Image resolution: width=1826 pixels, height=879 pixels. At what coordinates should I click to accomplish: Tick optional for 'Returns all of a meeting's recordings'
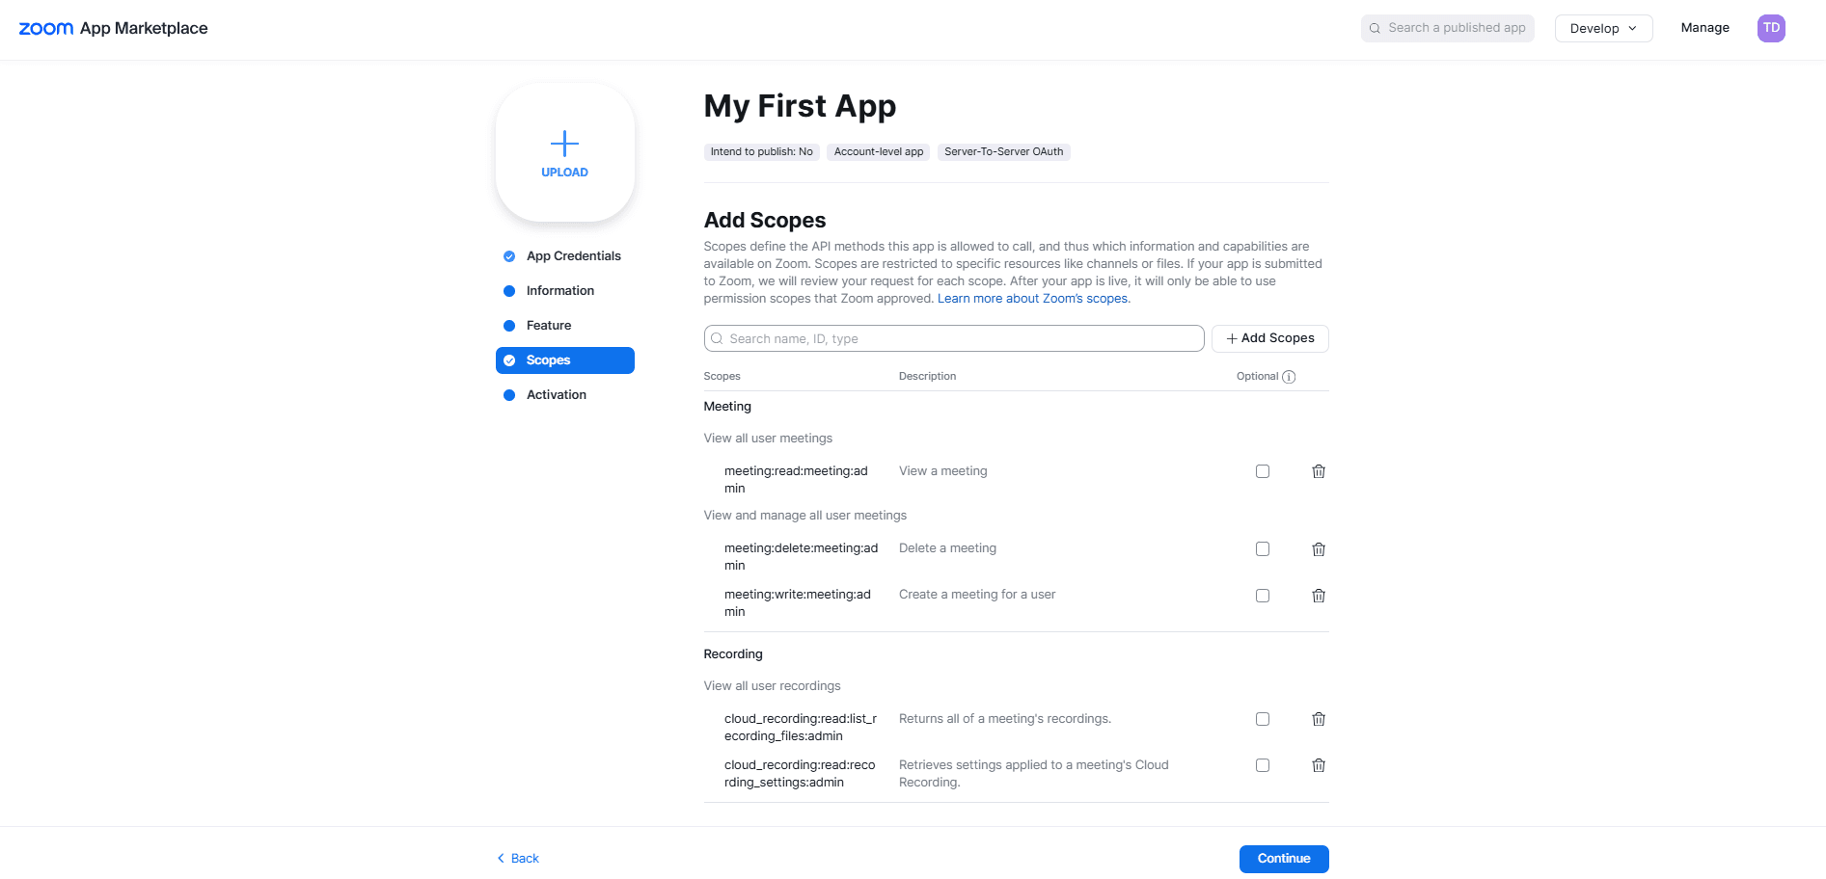pyautogui.click(x=1263, y=719)
